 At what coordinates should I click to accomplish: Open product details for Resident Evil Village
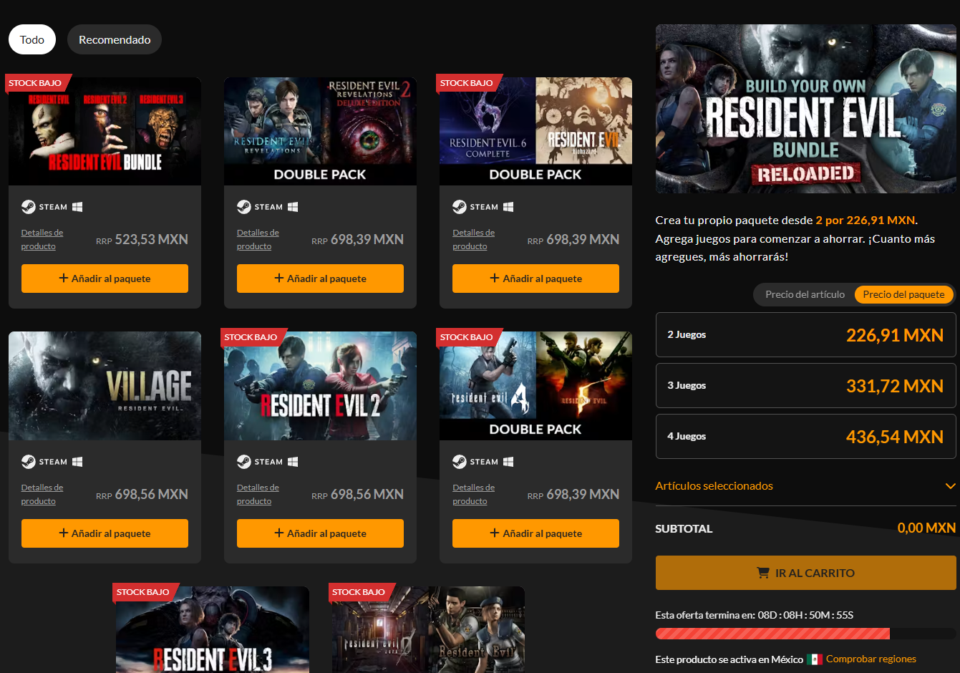click(x=42, y=494)
